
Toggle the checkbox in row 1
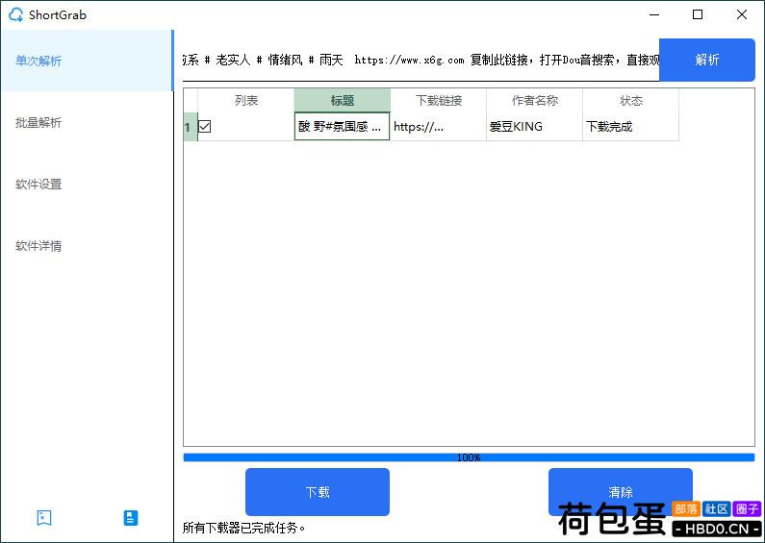click(204, 127)
